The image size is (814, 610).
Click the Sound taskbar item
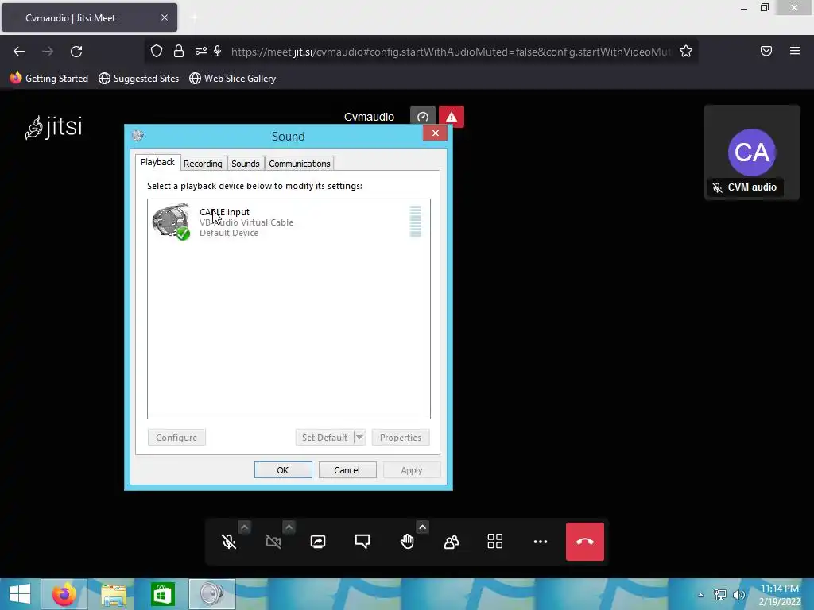click(x=211, y=594)
